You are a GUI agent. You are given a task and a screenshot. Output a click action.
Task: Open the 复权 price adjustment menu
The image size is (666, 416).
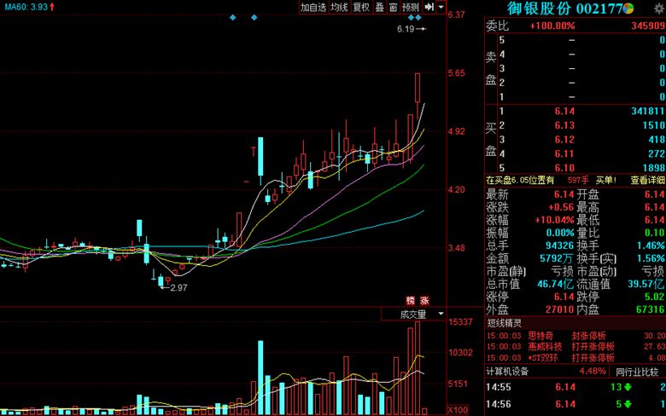click(361, 8)
